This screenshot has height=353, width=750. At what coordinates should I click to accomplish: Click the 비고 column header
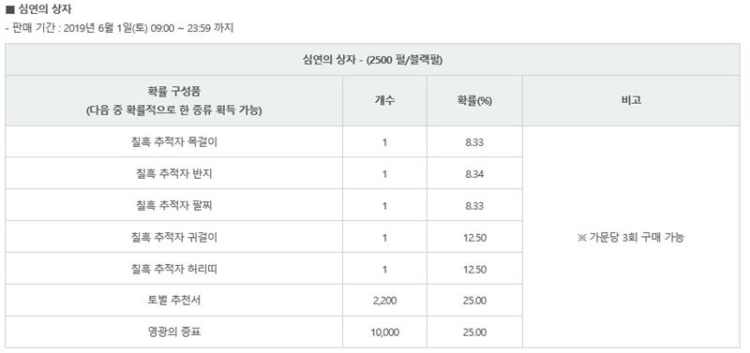click(x=631, y=101)
